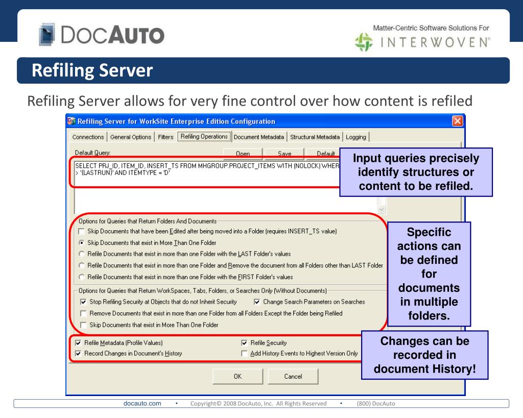This screenshot has width=523, height=418.
Task: Open the Connections tab
Action: (88, 137)
